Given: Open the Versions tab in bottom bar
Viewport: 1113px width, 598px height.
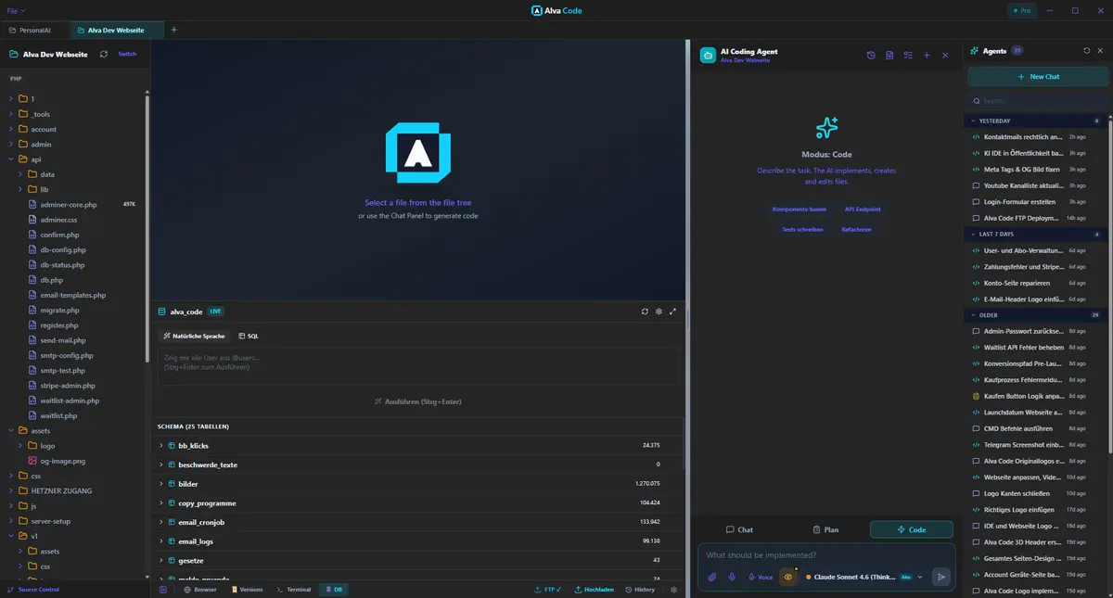Looking at the screenshot, I should tap(246, 590).
